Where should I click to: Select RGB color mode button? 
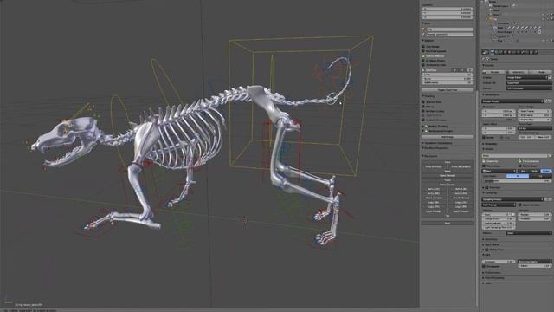535,171
